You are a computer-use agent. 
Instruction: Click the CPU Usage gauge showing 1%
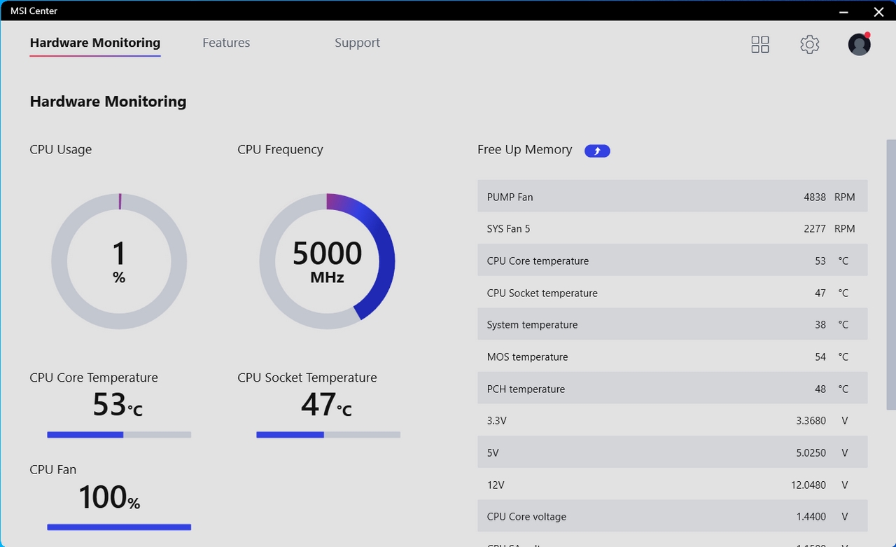click(119, 261)
